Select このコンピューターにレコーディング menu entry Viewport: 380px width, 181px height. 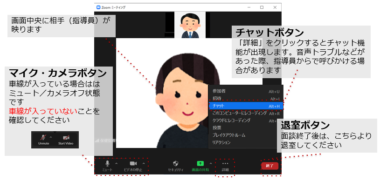tap(246, 113)
